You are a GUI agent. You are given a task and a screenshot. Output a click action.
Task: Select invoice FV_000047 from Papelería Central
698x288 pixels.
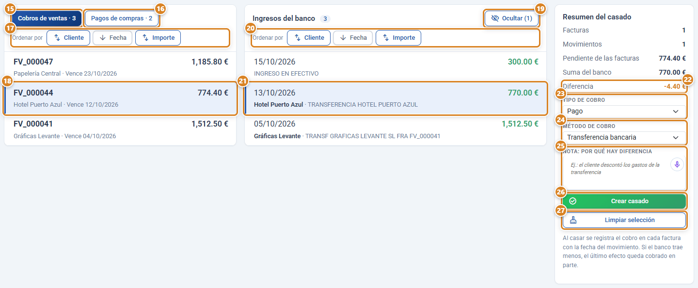121,67
